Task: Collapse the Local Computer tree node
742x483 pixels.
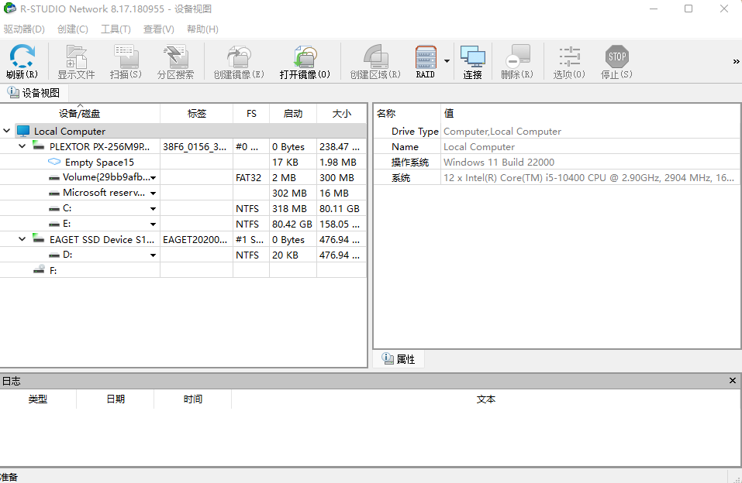Action: point(6,130)
